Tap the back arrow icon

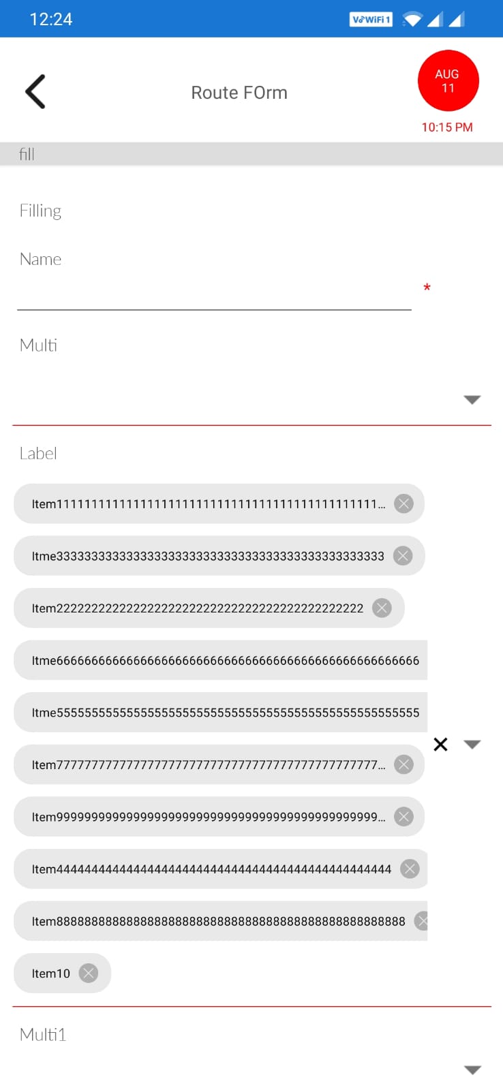pyautogui.click(x=34, y=91)
